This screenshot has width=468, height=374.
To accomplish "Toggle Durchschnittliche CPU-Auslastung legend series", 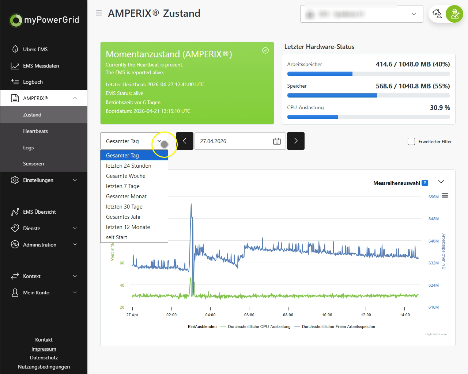I will pos(256,327).
